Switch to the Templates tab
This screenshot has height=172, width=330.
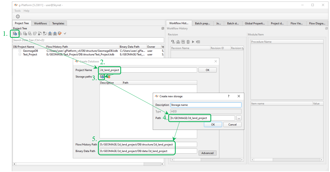(58, 23)
